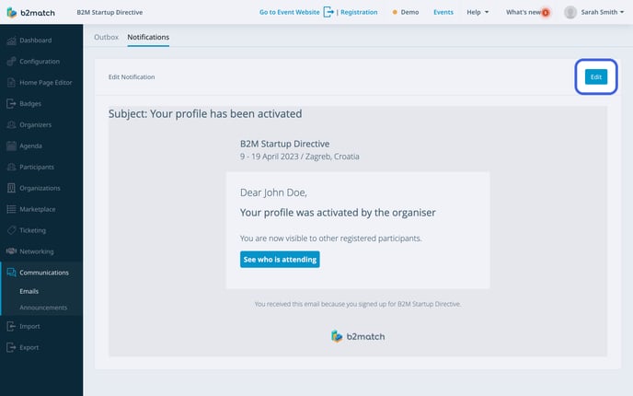Go to Dashboard in sidebar

(x=36, y=41)
